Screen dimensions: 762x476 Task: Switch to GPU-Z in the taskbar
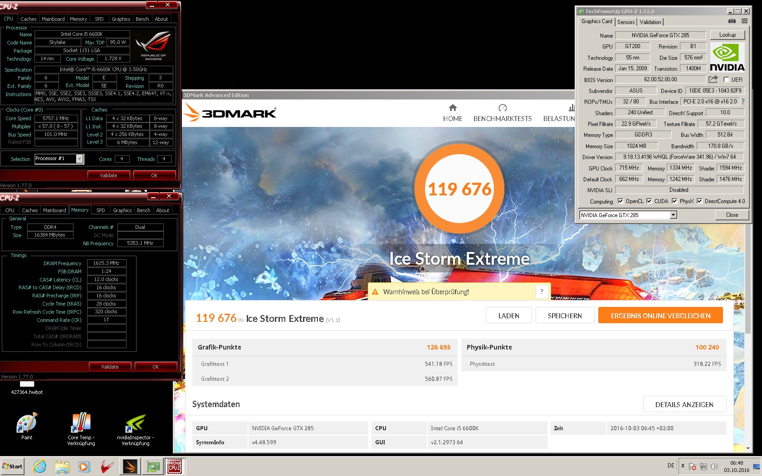pyautogui.click(x=153, y=466)
